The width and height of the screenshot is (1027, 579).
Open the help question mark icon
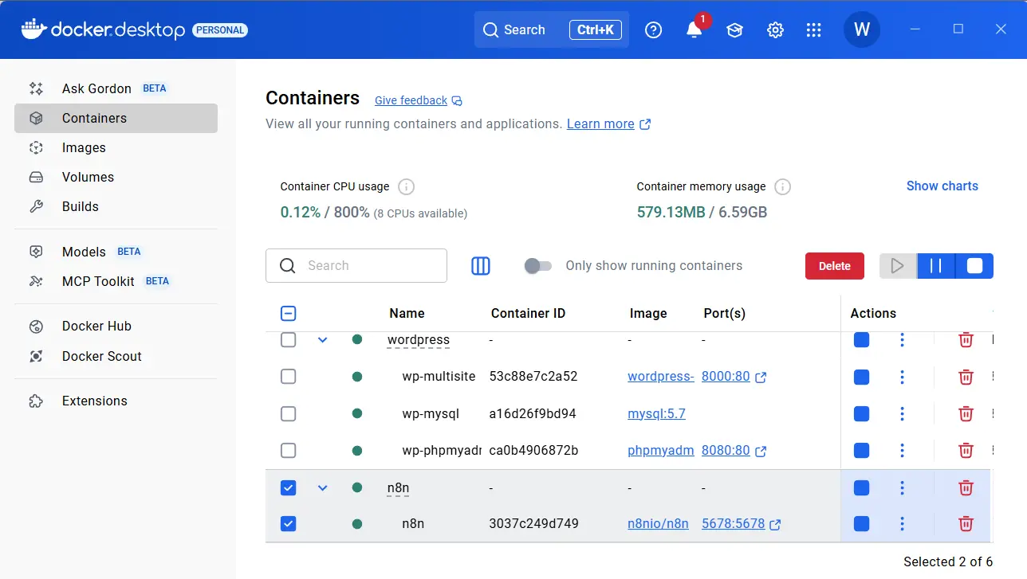point(654,30)
